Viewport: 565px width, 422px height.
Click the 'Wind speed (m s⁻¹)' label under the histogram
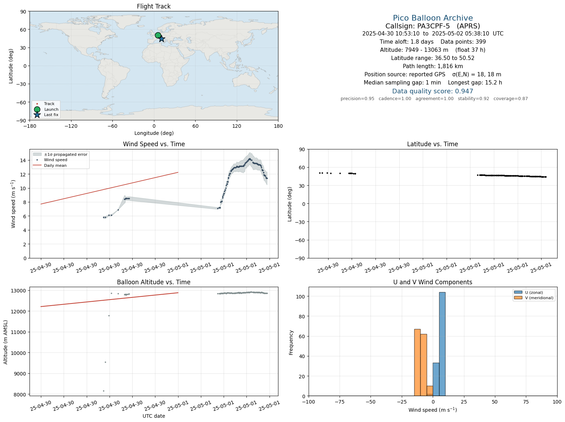coord(432,410)
